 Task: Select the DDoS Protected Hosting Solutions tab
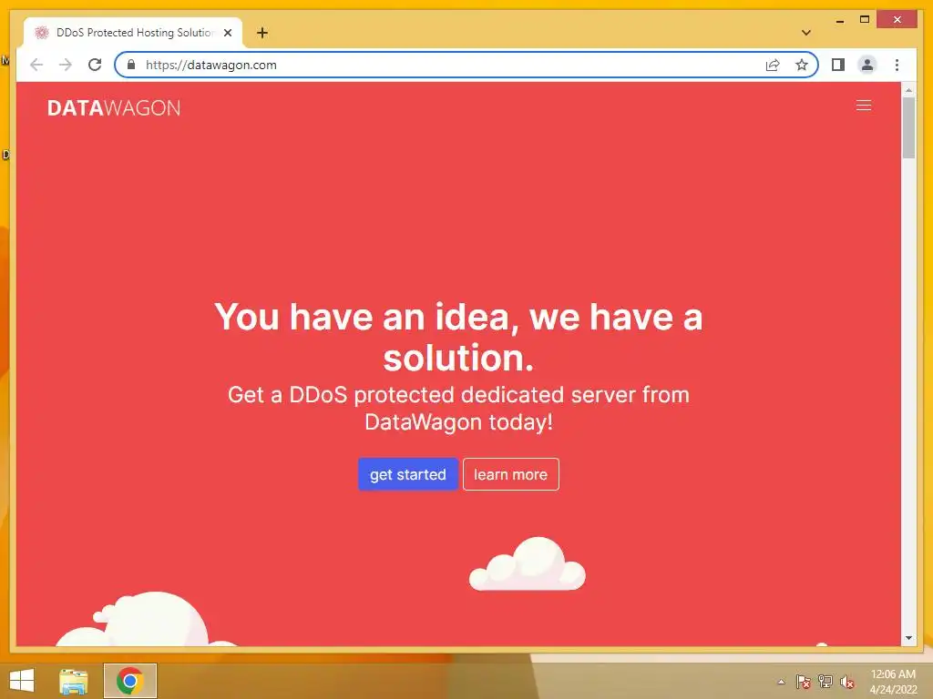click(x=134, y=33)
